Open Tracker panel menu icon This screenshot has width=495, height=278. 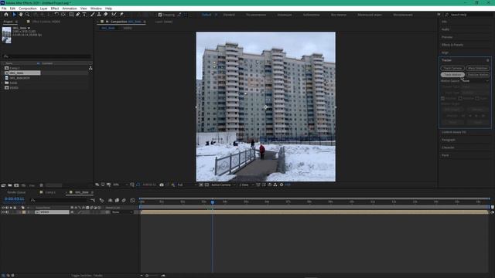click(x=488, y=60)
